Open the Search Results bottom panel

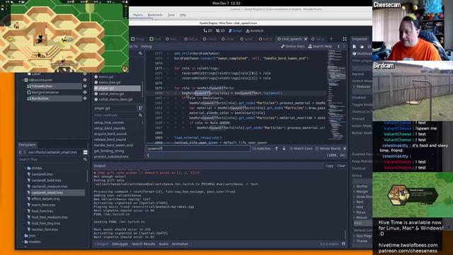point(143,244)
